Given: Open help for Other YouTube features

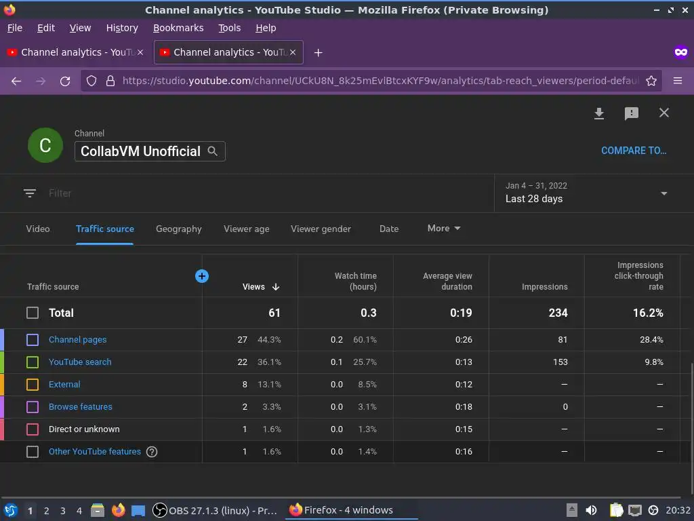Looking at the screenshot, I should [152, 451].
